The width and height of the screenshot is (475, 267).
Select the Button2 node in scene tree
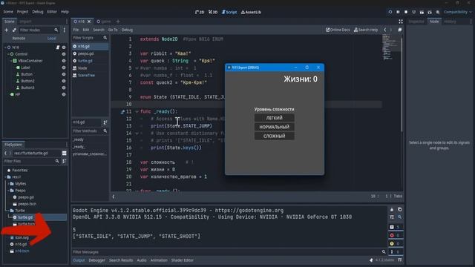27,81
